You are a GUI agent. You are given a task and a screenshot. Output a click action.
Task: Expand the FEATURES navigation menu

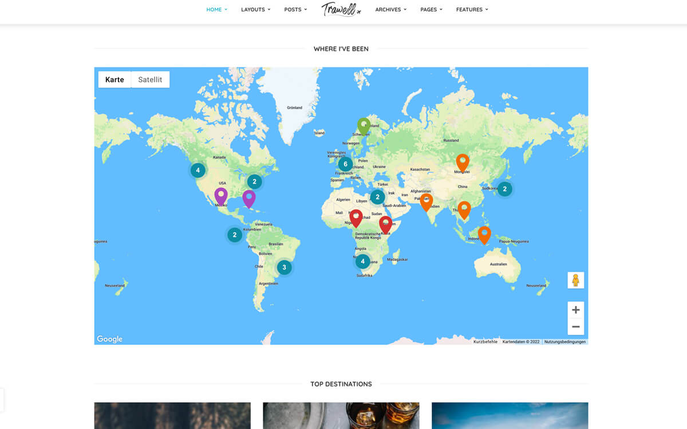472,10
